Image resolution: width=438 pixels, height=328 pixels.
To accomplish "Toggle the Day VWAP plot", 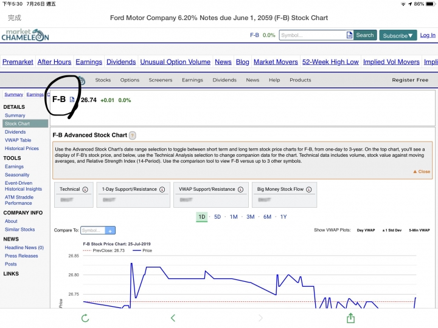I will tap(366, 230).
